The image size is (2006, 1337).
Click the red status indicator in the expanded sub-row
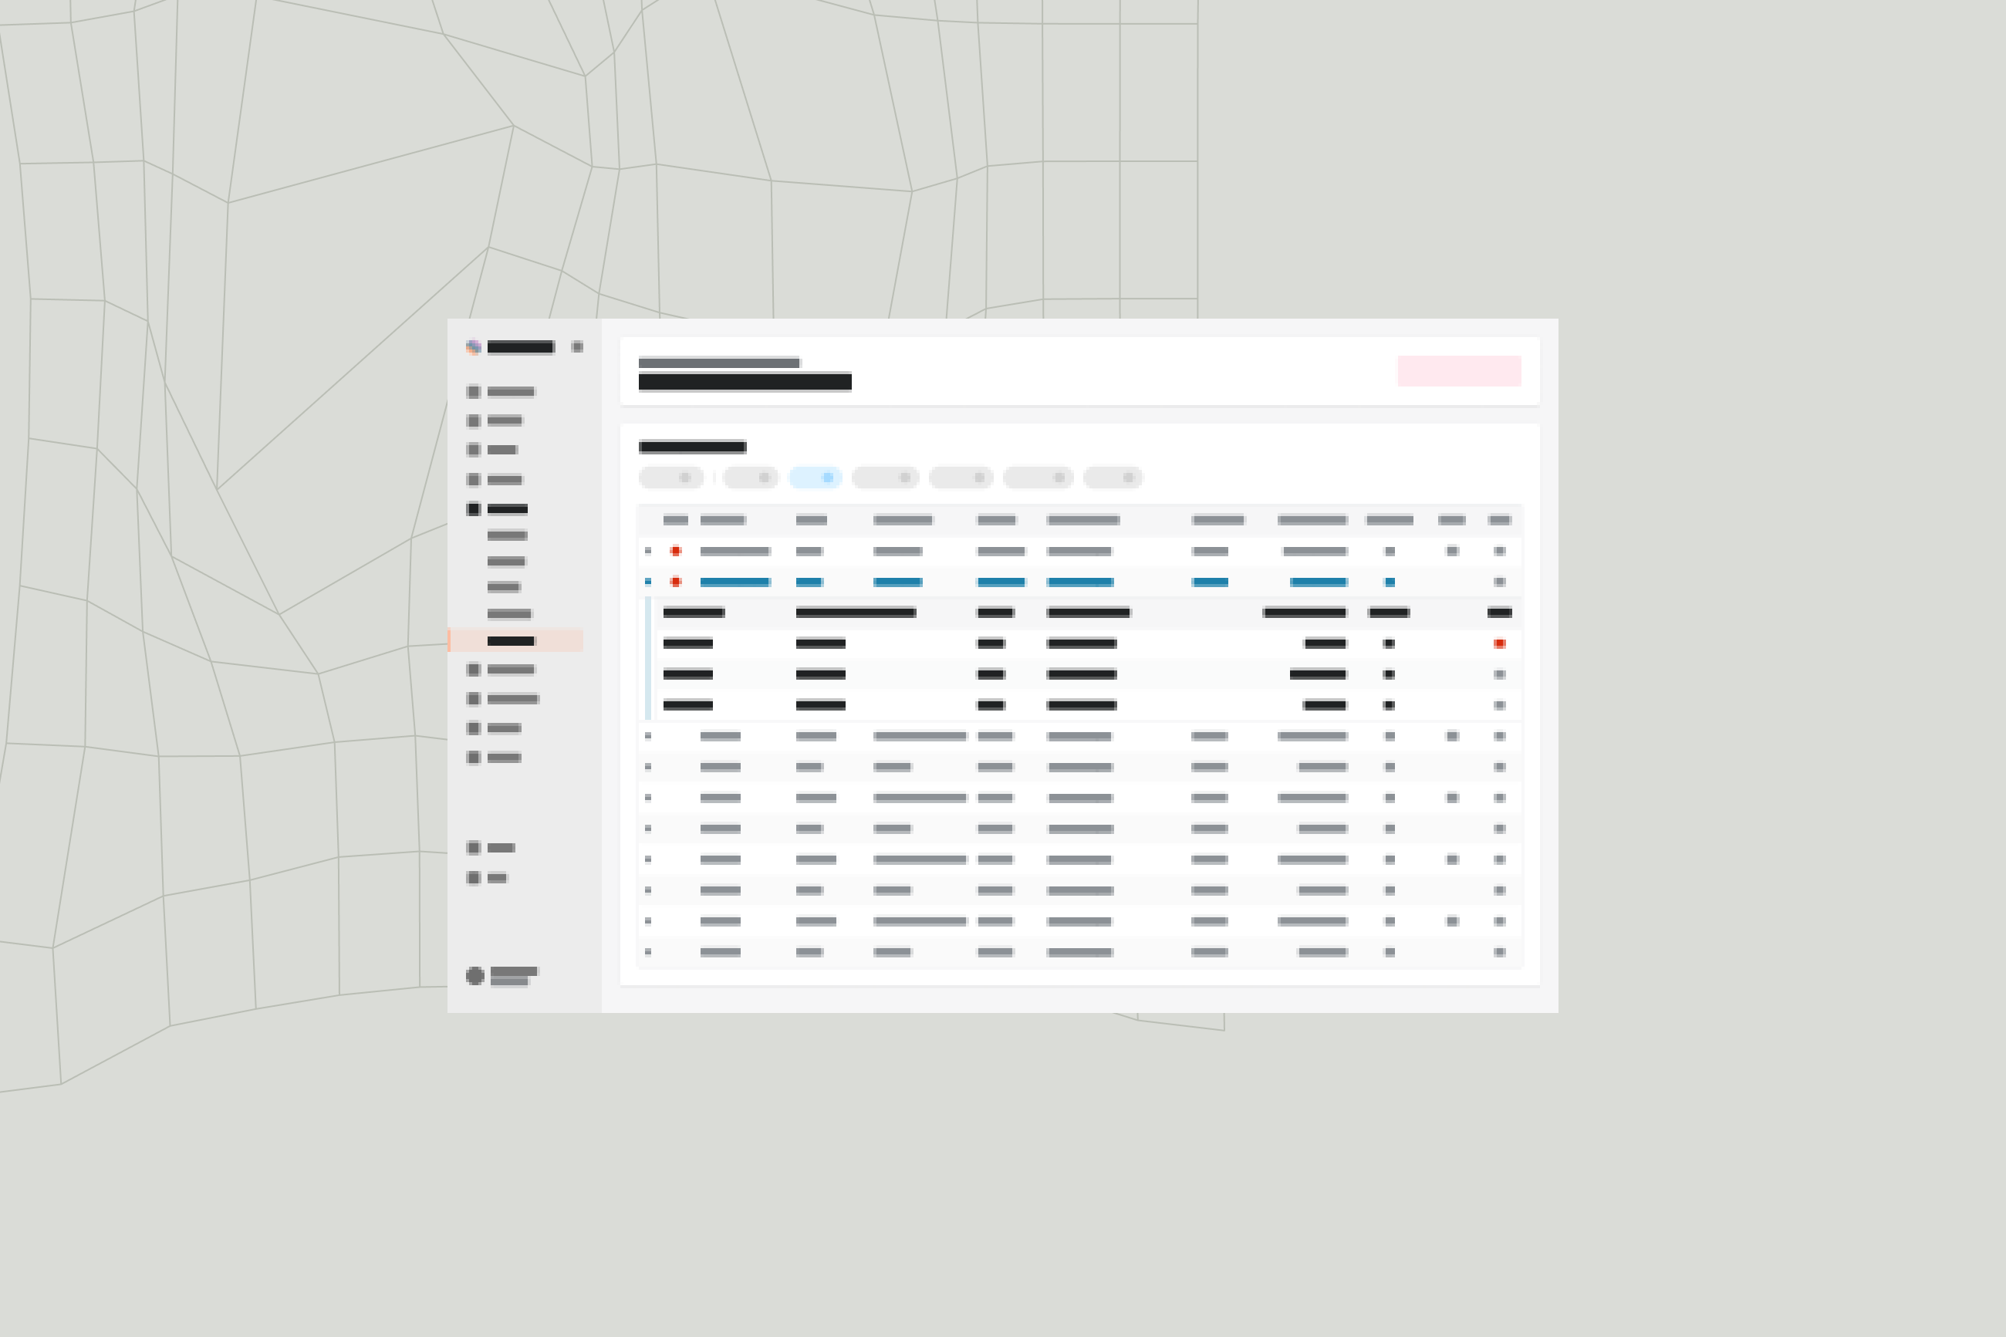pos(1500,643)
